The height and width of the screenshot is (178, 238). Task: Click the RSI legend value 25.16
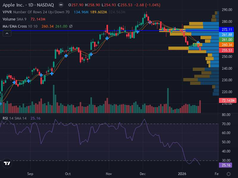click(x=35, y=118)
